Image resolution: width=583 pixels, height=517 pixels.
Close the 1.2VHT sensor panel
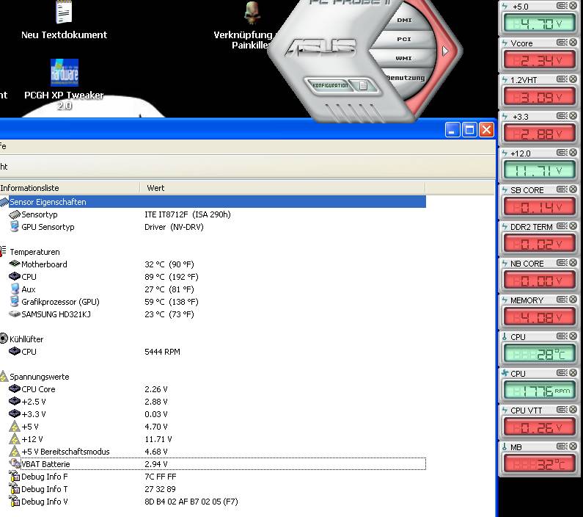click(x=573, y=79)
